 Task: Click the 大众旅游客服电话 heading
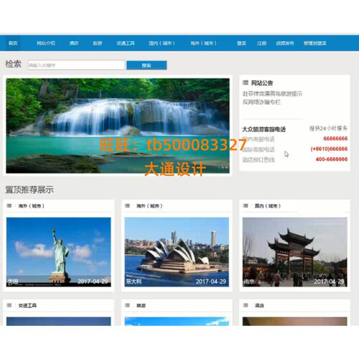coord(264,129)
